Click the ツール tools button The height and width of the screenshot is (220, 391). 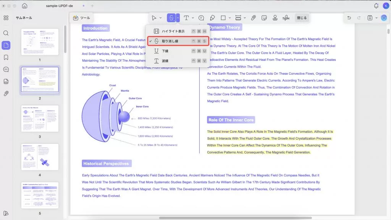[81, 18]
